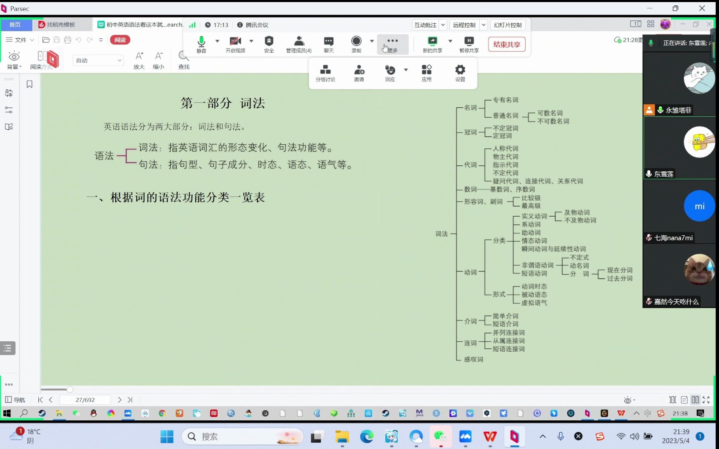Click the print icon in toolbar
This screenshot has width=719, height=449.
68,40
